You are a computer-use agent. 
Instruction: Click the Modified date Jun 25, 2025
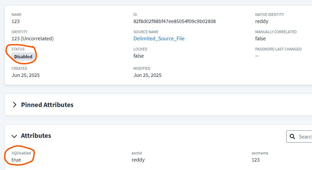[147, 75]
